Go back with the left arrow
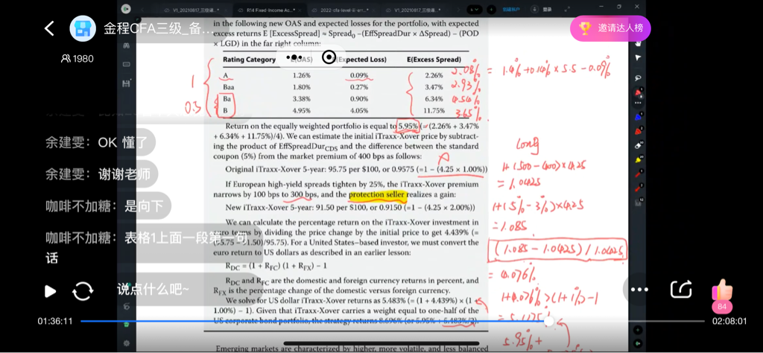The width and height of the screenshot is (763, 353). pos(49,29)
